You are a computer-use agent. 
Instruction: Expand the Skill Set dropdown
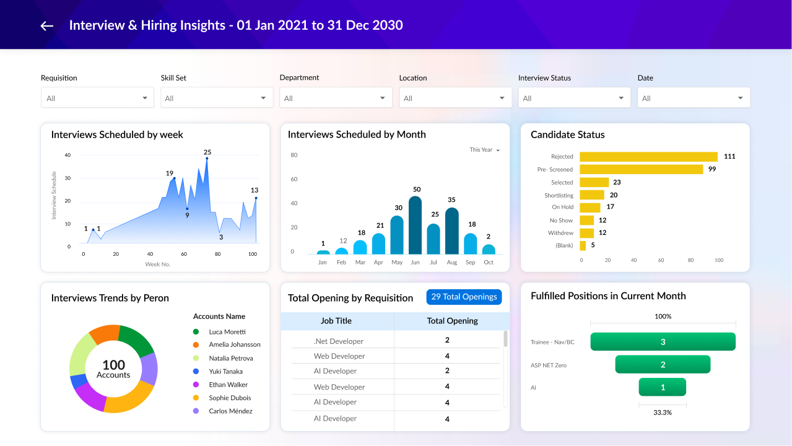pos(216,98)
